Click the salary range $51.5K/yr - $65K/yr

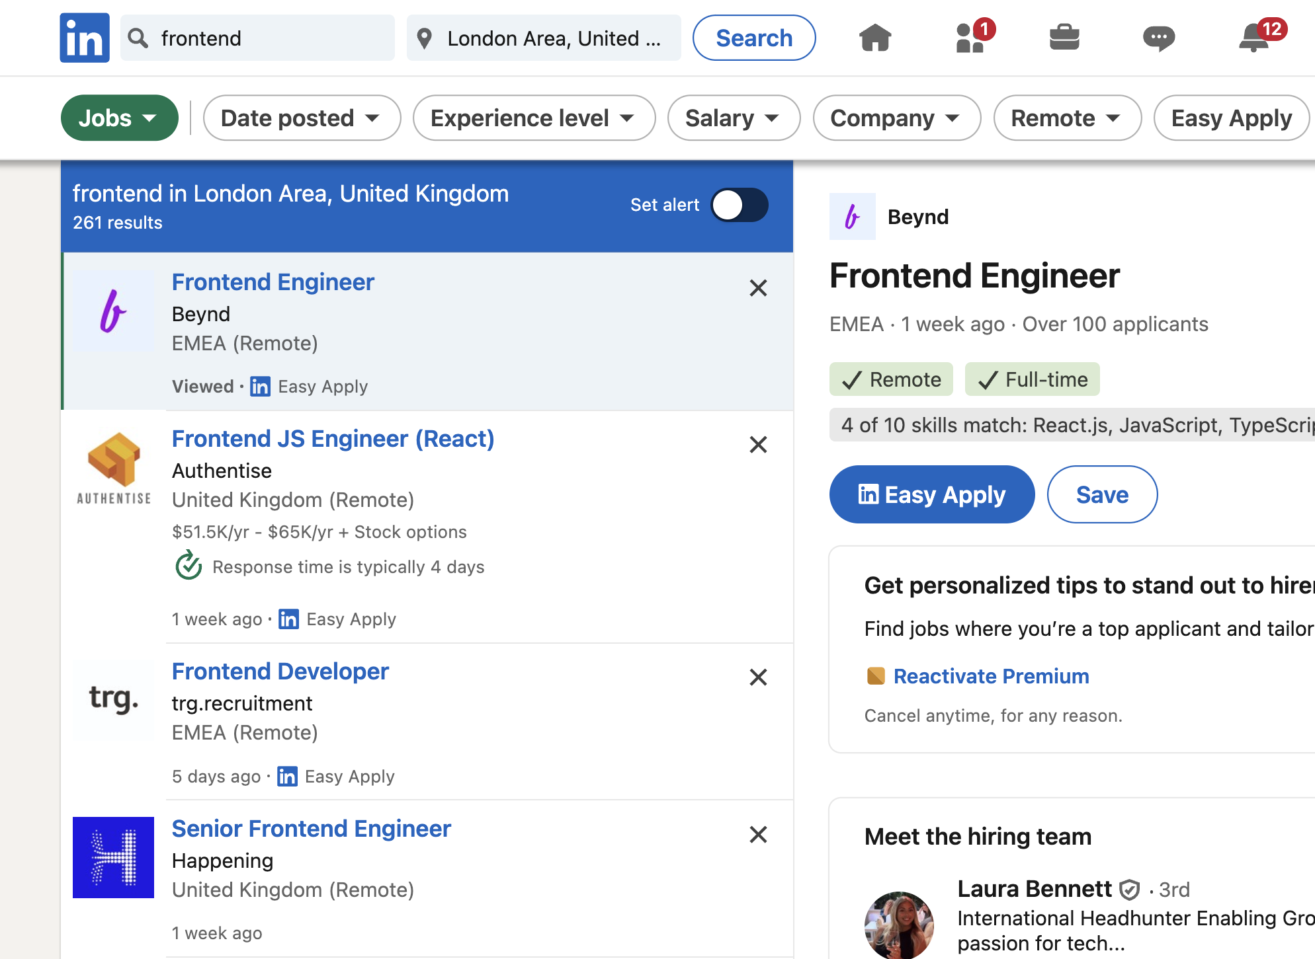point(253,531)
